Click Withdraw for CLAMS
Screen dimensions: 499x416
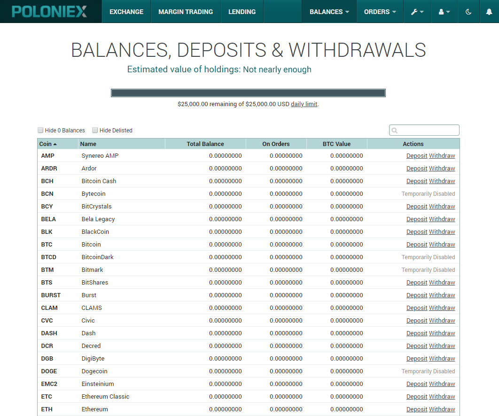tap(442, 308)
